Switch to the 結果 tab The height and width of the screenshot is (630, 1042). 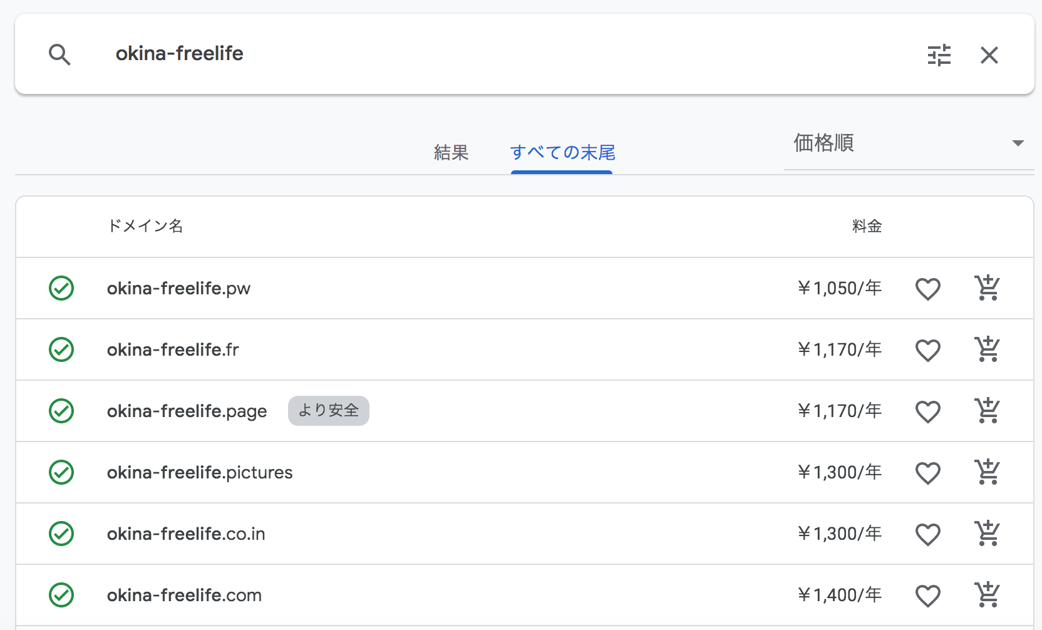click(x=451, y=152)
